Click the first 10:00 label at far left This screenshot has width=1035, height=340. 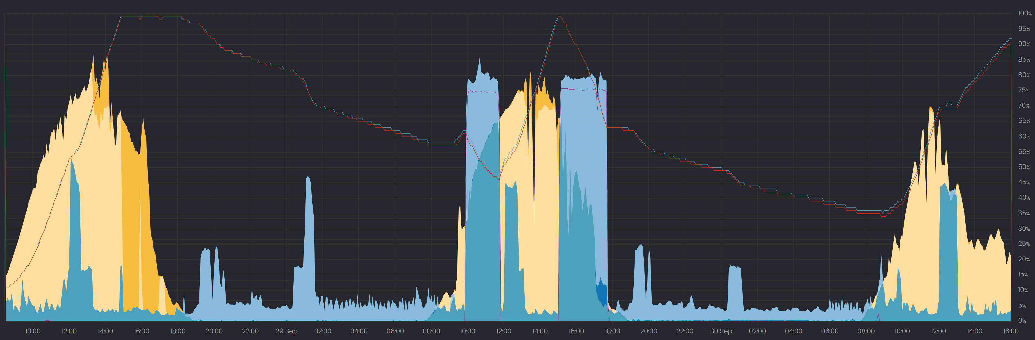(32, 331)
